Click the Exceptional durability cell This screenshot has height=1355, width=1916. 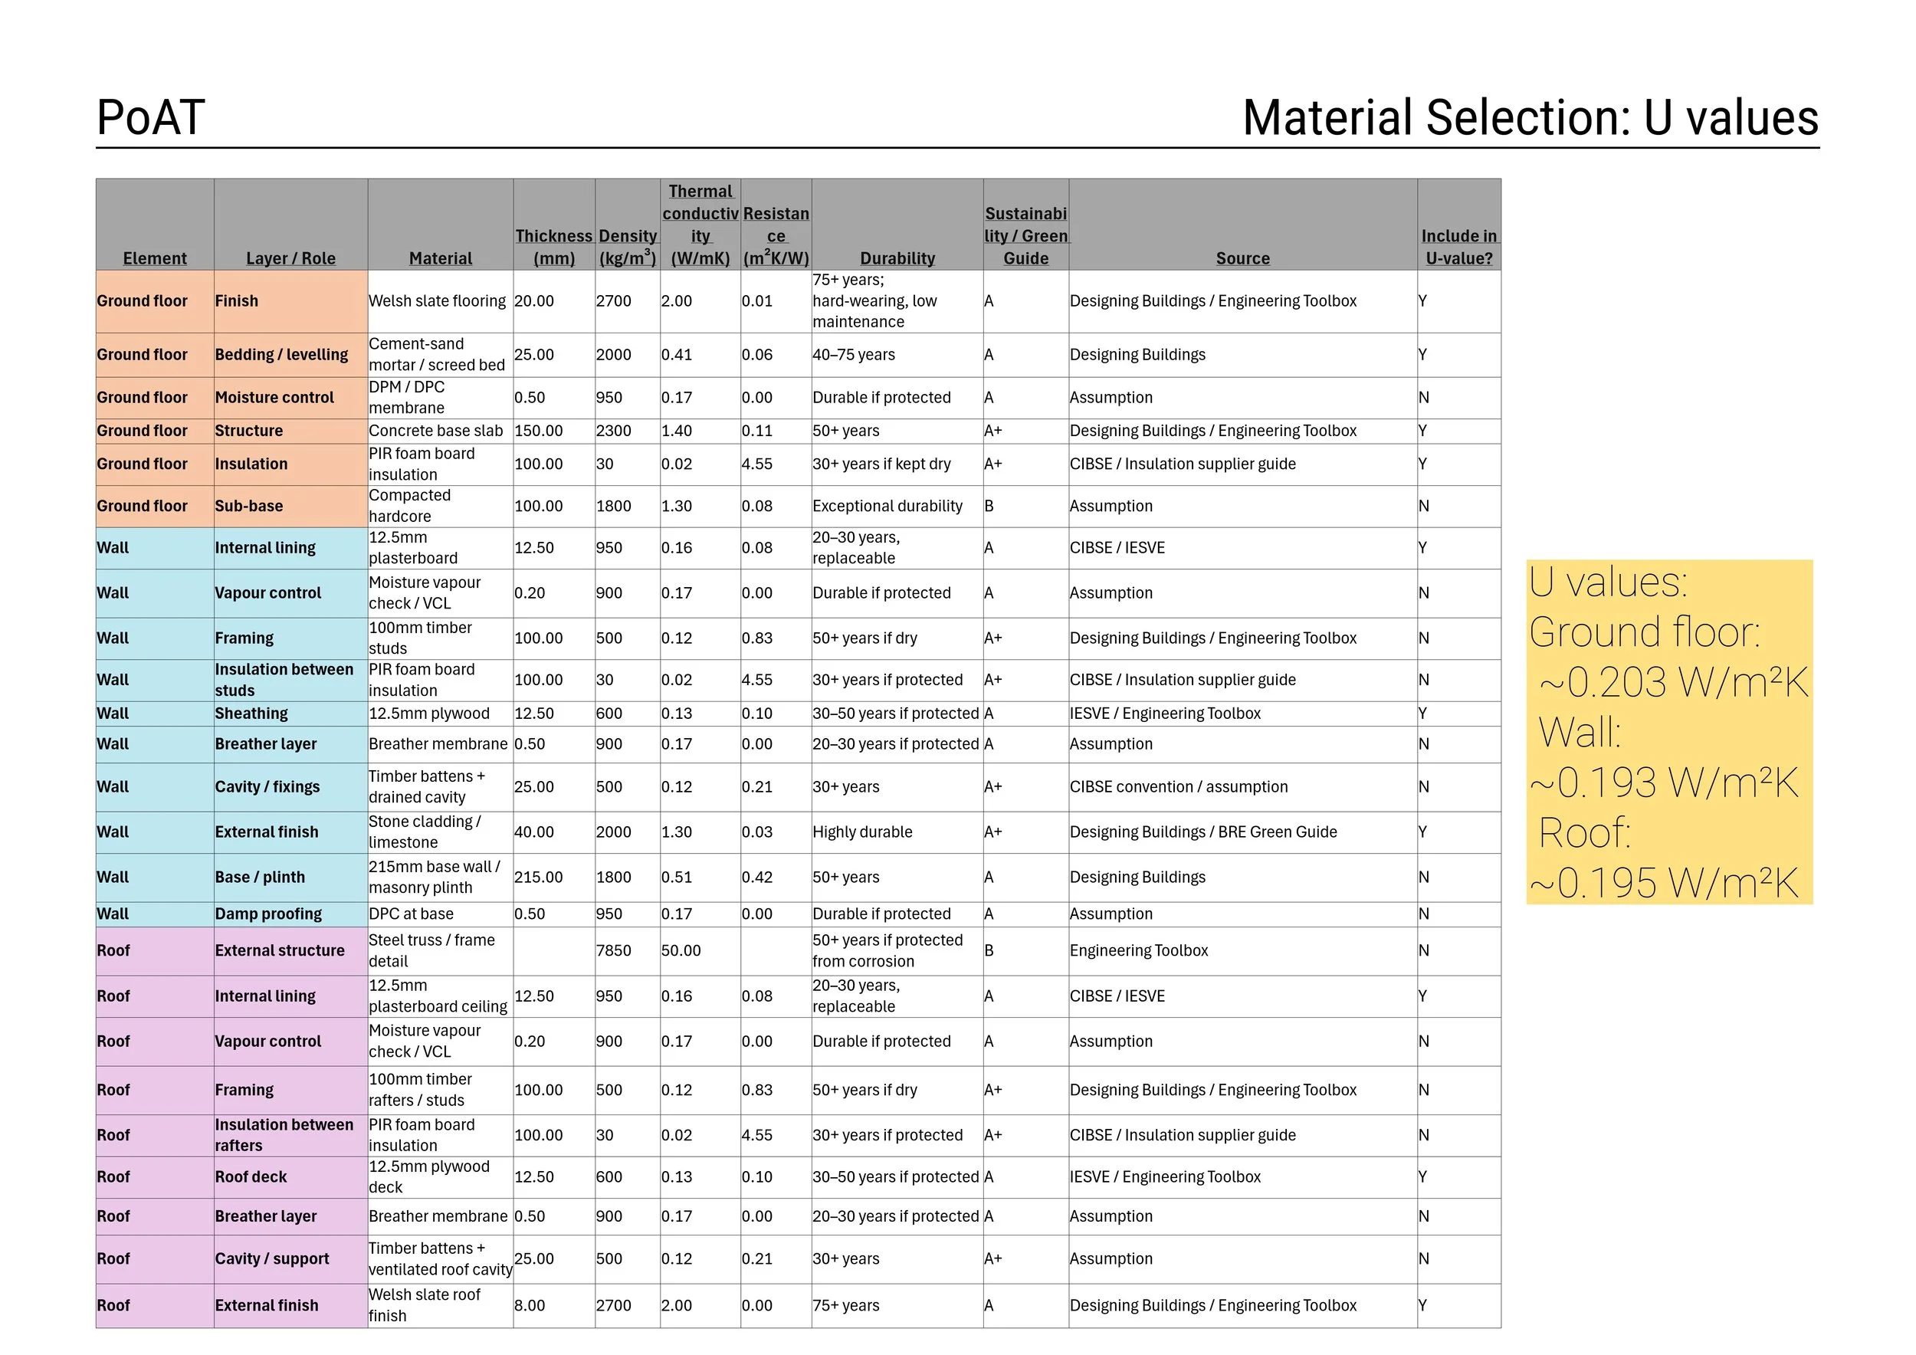(x=897, y=507)
